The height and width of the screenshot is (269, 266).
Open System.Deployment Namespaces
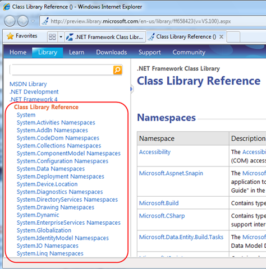tap(61, 177)
